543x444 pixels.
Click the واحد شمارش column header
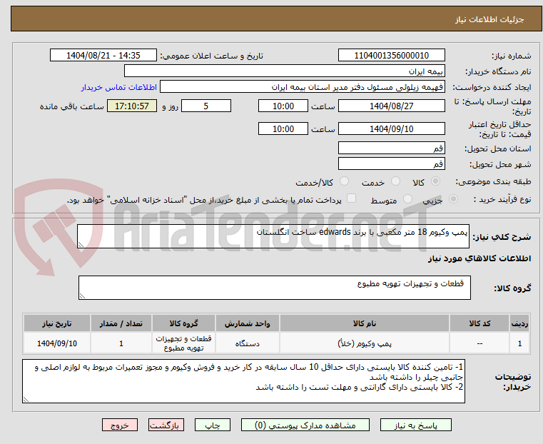[x=248, y=323]
